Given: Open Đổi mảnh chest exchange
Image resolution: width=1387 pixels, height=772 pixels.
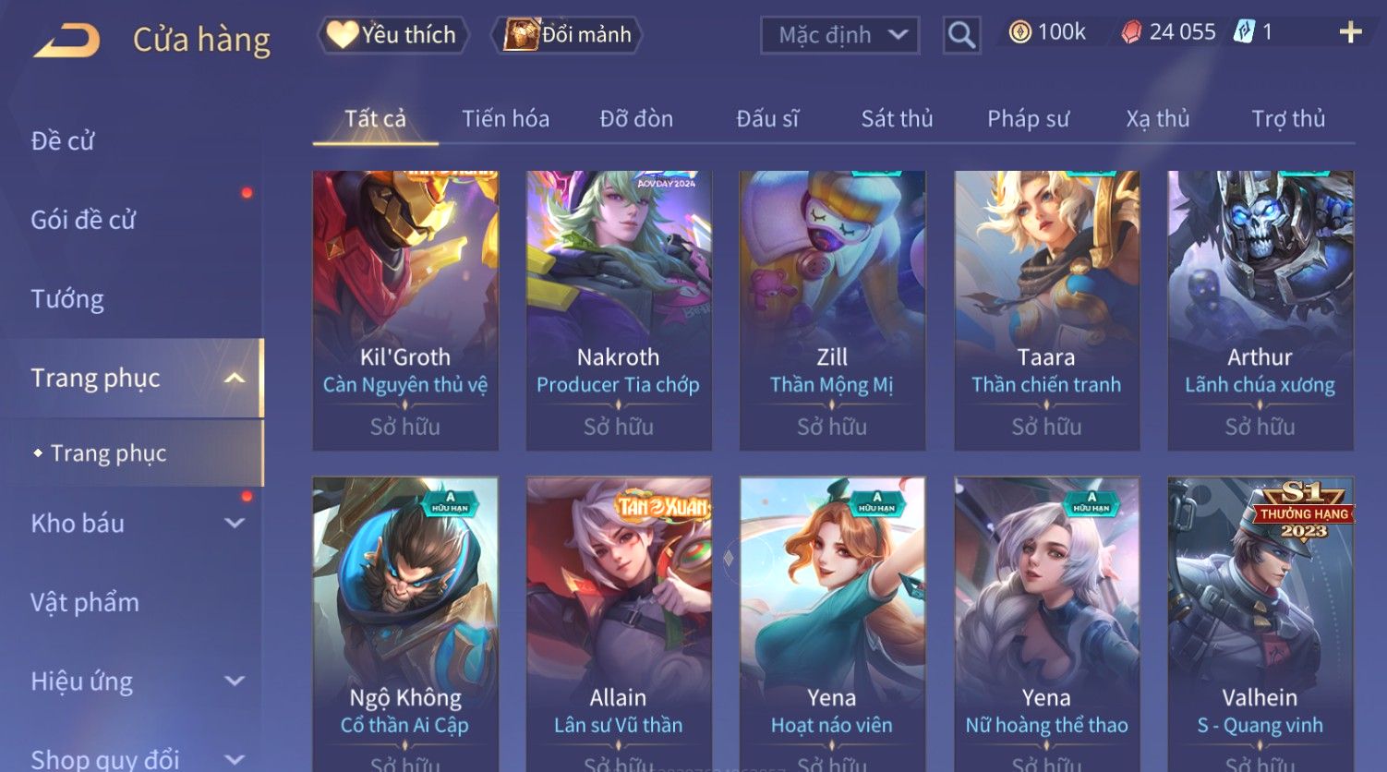Looking at the screenshot, I should tap(568, 35).
